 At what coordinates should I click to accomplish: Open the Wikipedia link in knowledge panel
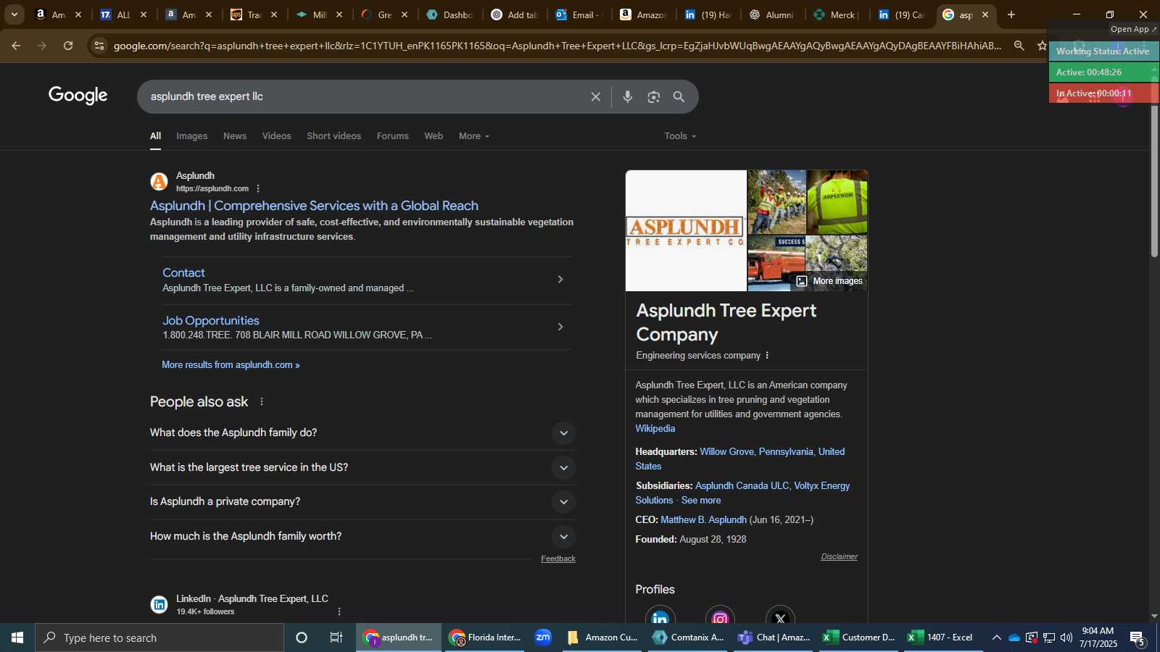pyautogui.click(x=655, y=429)
